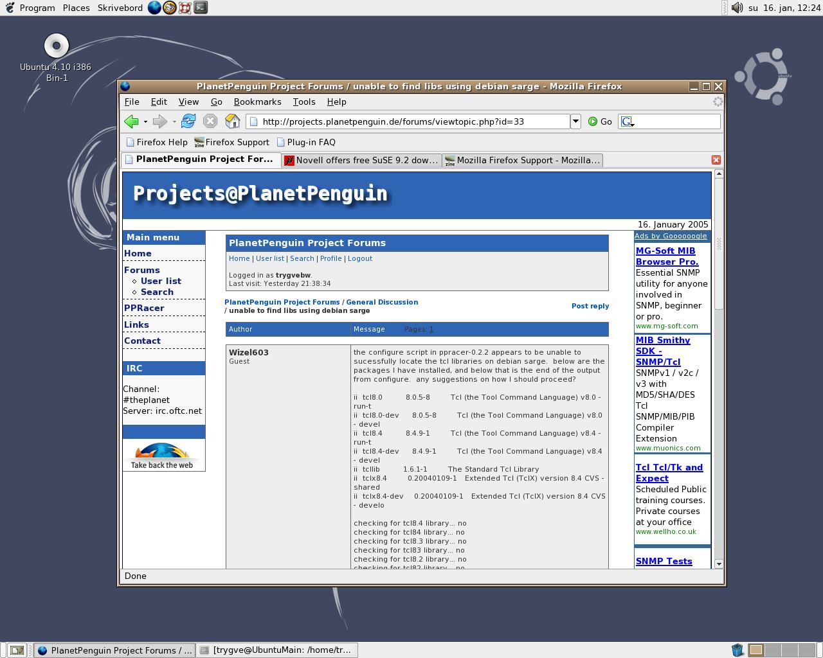Launch the web browser globe panel icon
The width and height of the screenshot is (823, 658).
click(154, 8)
